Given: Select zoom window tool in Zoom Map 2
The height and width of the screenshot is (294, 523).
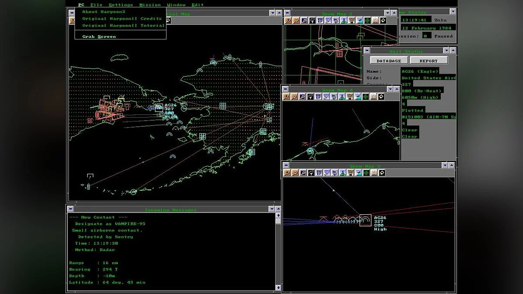Looking at the screenshot, I should [304, 20].
